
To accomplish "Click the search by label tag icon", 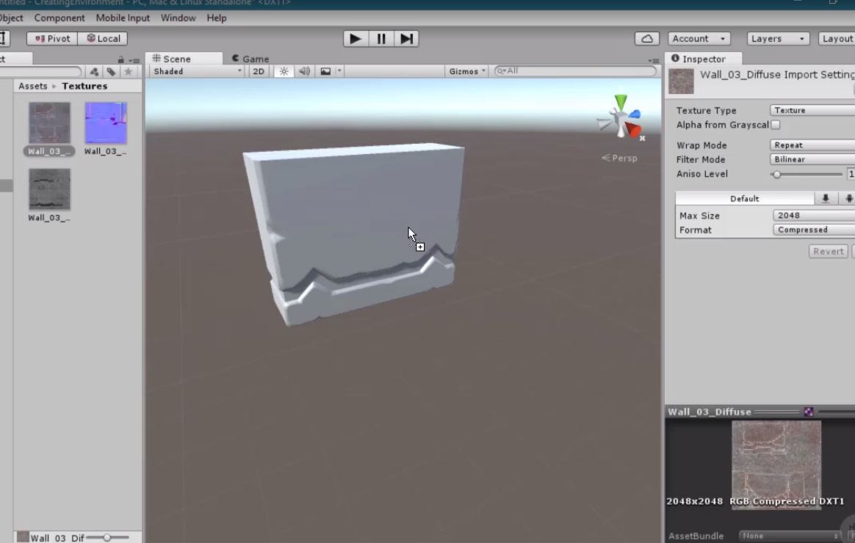I will 112,71.
